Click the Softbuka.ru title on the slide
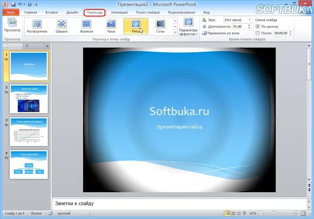This screenshot has width=314, height=219. pos(179,111)
